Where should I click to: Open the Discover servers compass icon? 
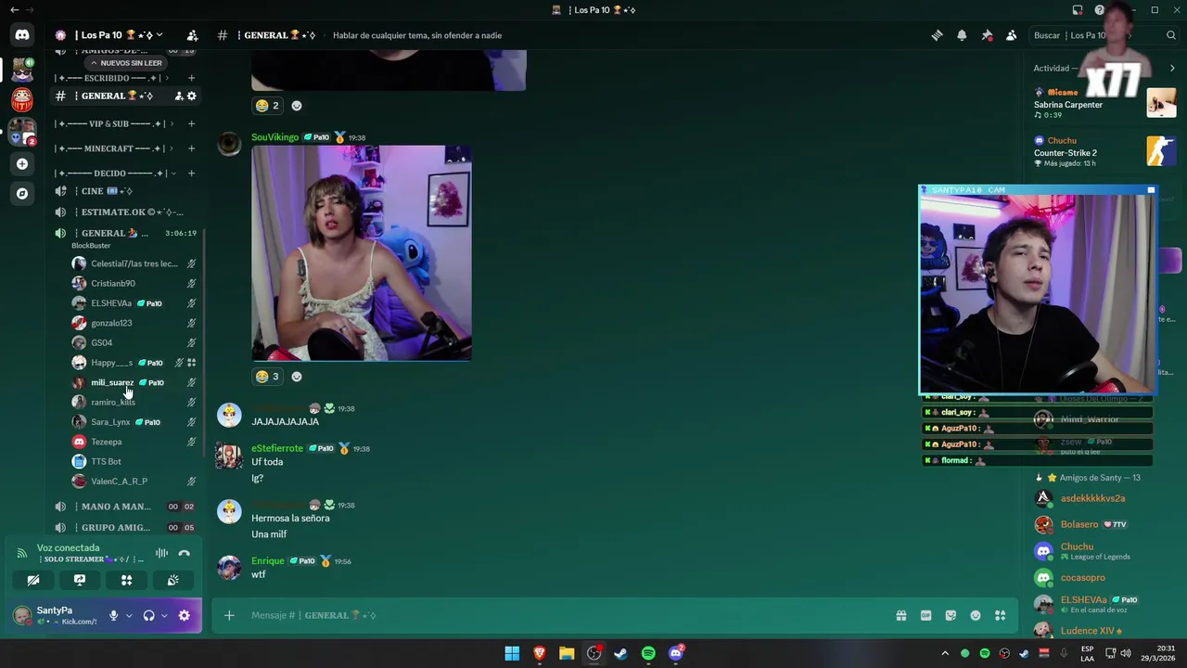pos(22,194)
